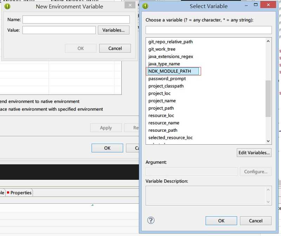Close the New Environment Variable dialog
The image size is (281, 236).
(x=130, y=5)
